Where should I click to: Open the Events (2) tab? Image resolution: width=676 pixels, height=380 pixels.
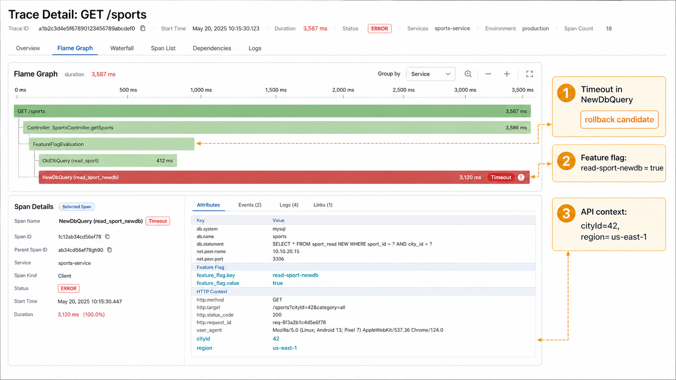250,205
